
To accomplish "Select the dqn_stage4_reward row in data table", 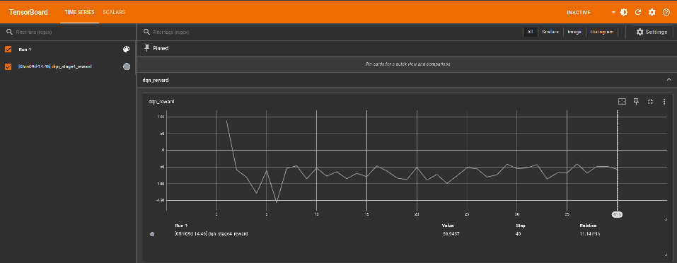I will click(x=406, y=234).
